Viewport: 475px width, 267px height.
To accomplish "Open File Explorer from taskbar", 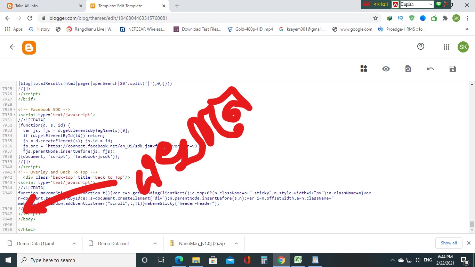I will [196, 260].
